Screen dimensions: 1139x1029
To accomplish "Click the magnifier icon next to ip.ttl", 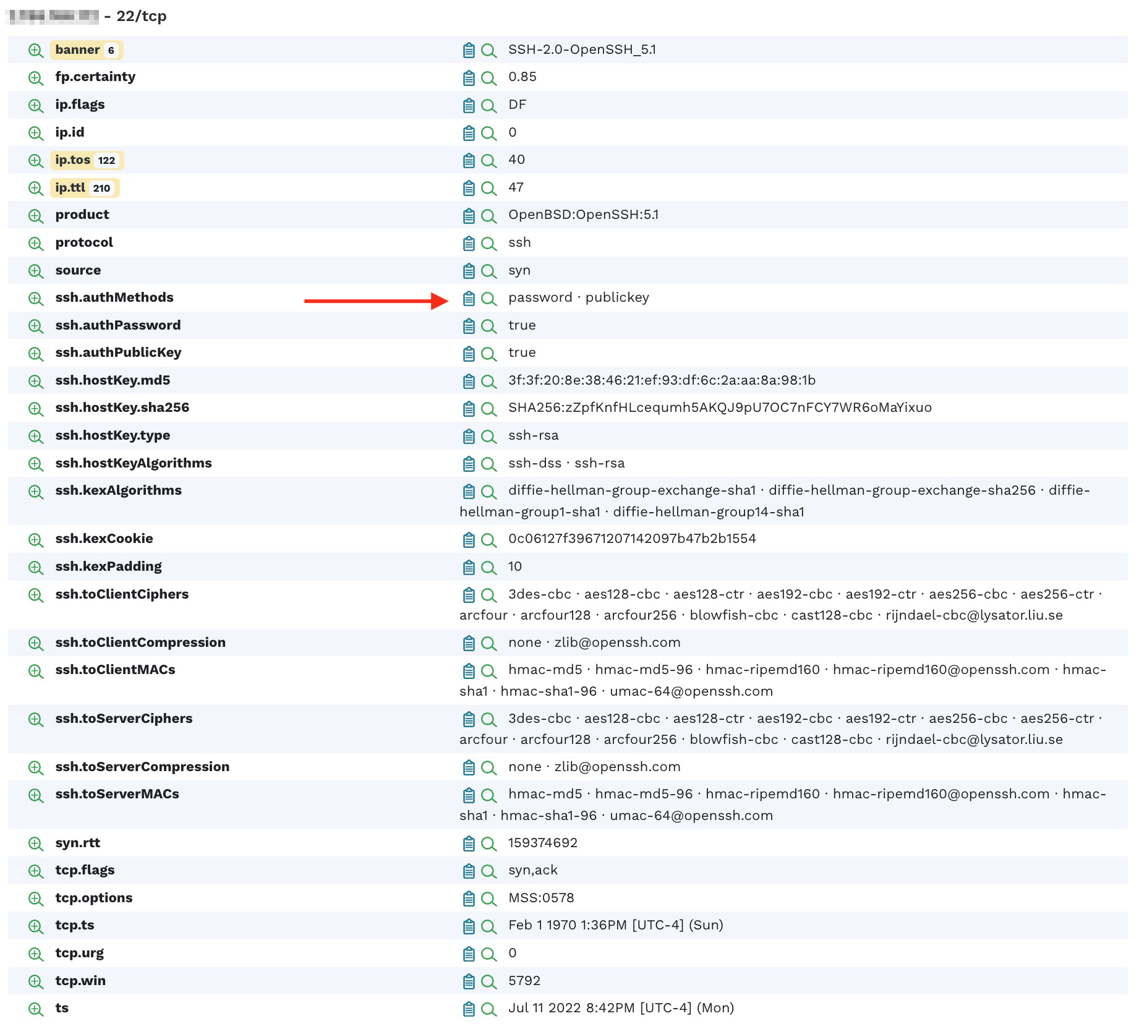I will (x=488, y=188).
